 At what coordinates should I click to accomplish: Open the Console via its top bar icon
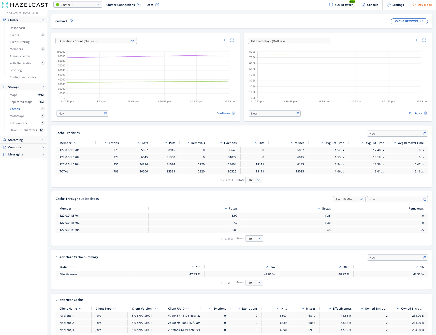pos(370,5)
